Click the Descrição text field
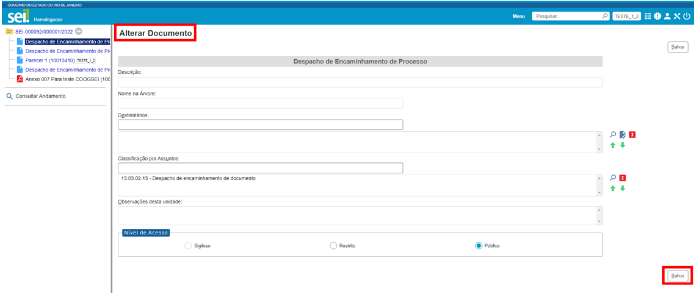The image size is (694, 293). (x=360, y=82)
